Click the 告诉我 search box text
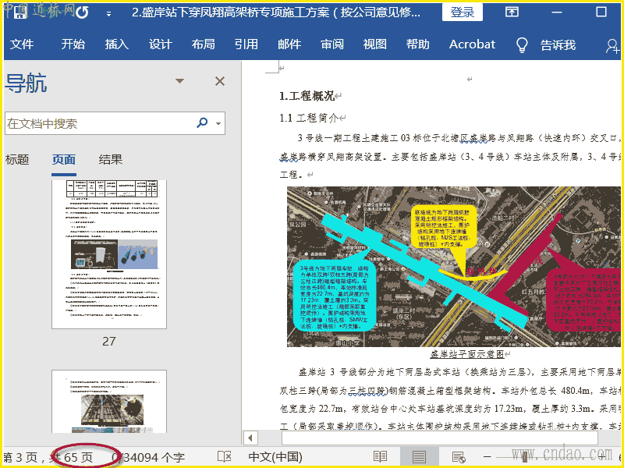 [558, 45]
